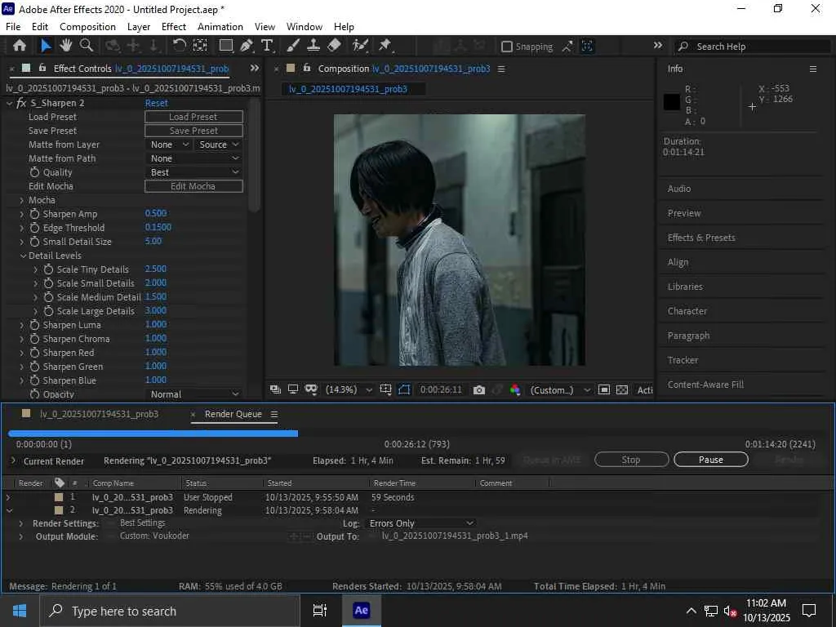Choose the Pen tool
The width and height of the screenshot is (836, 627).
(x=247, y=46)
